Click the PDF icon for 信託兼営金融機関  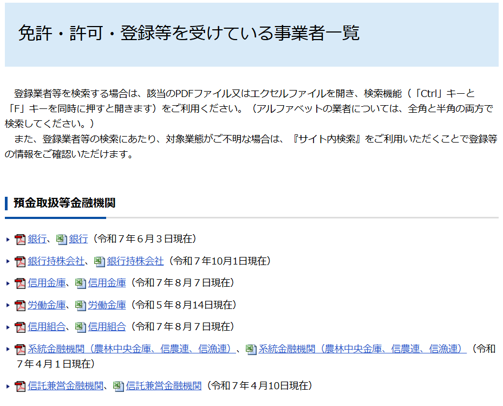tap(20, 386)
